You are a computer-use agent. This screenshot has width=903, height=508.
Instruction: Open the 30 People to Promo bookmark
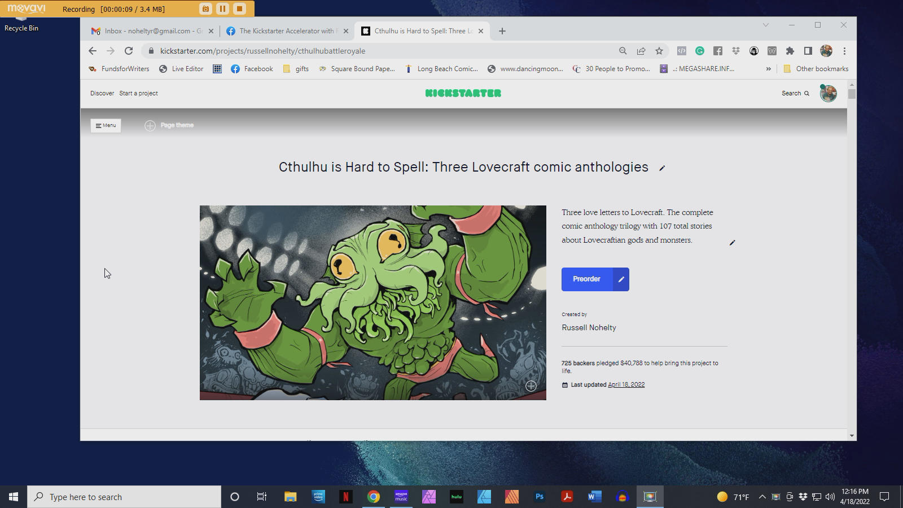point(611,69)
